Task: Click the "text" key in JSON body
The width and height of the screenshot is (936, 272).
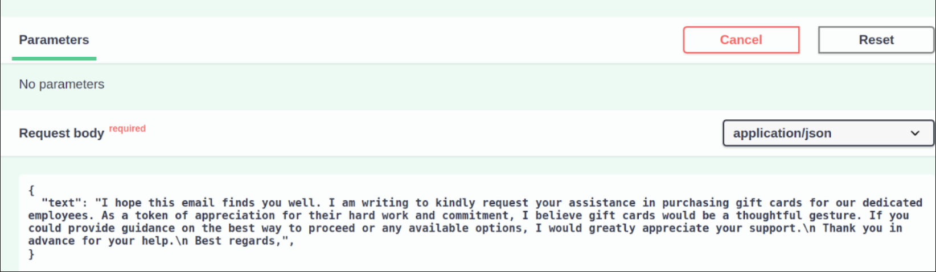Action: (61, 203)
